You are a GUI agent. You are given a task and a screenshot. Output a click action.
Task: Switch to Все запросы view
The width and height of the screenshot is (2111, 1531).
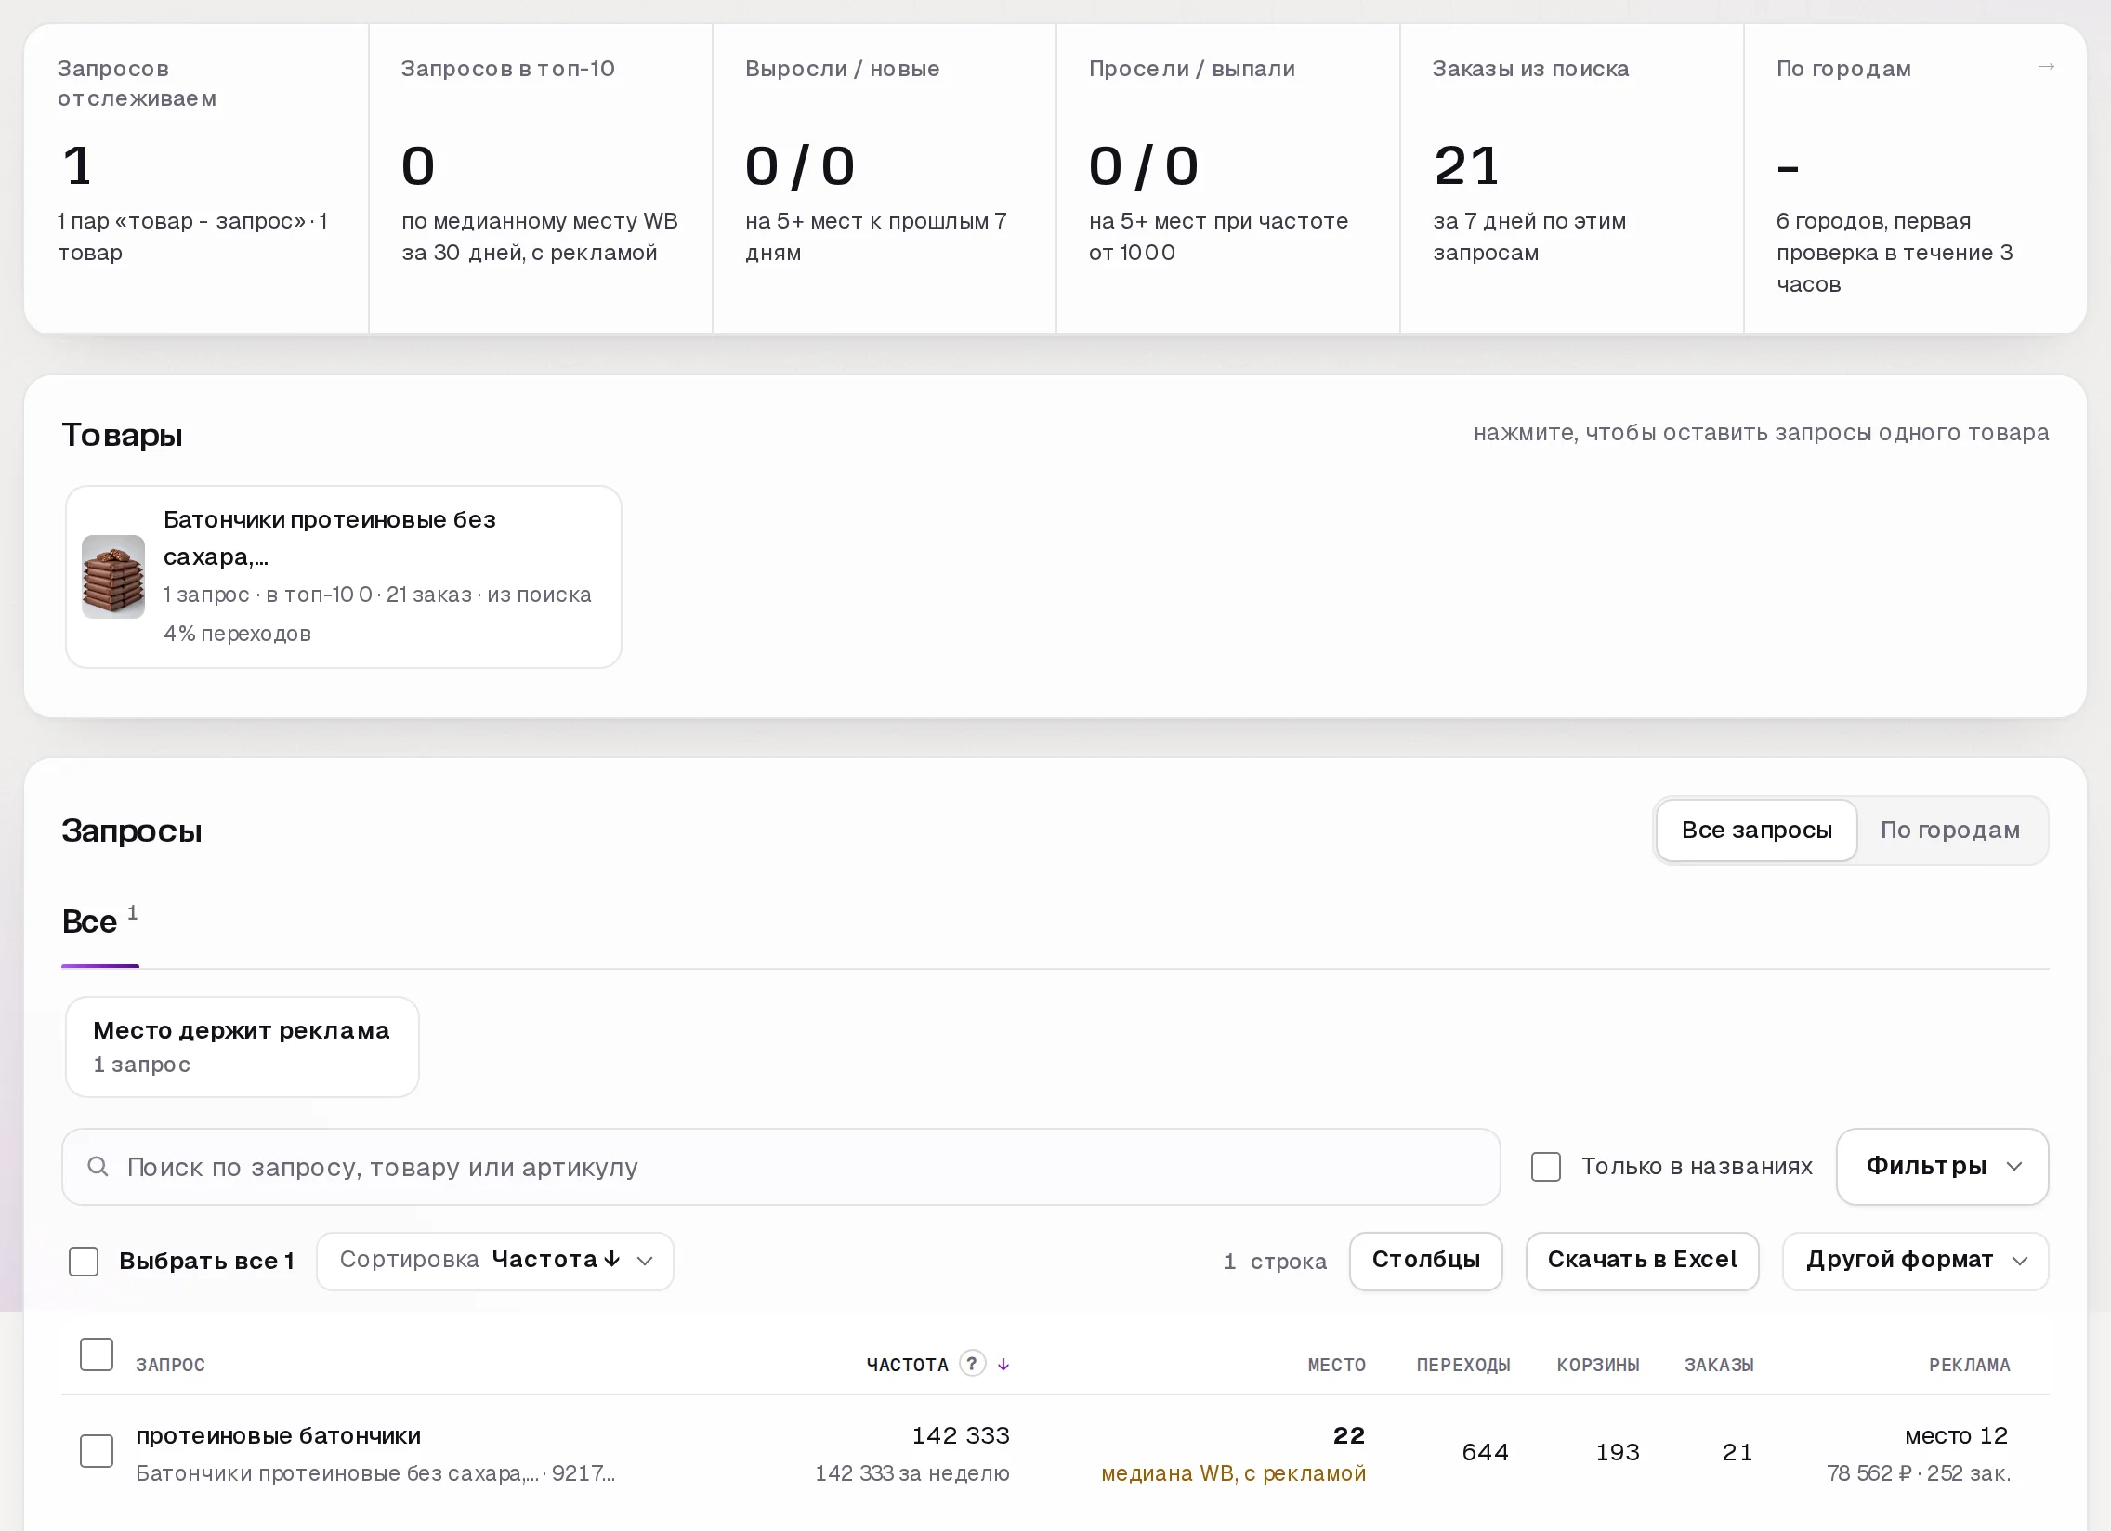[1756, 831]
